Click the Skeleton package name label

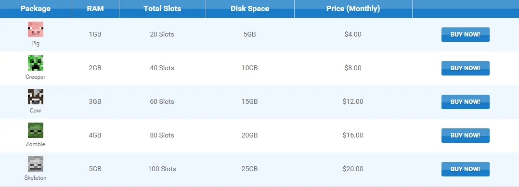tap(36, 178)
